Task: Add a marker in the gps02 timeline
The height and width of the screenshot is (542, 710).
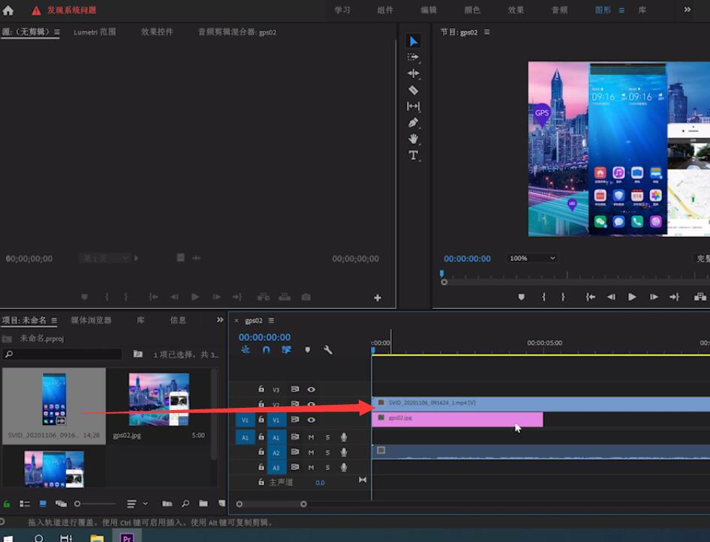Action: 308,350
